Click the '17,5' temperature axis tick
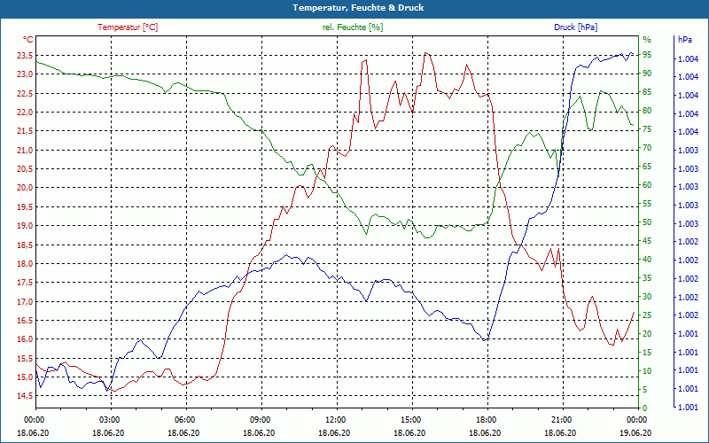Screen dimensions: 709x443 tap(26, 283)
